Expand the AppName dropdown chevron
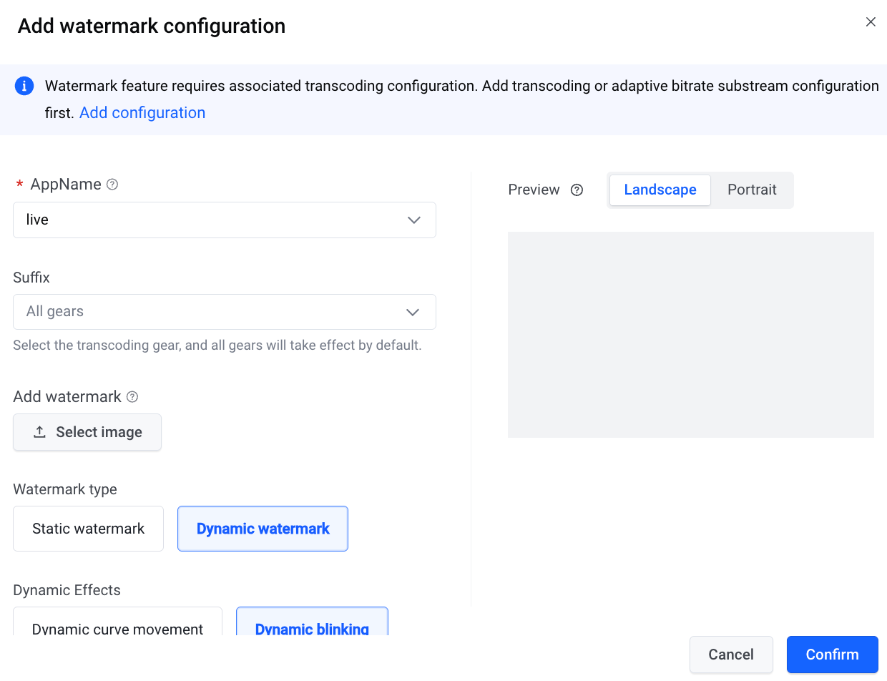This screenshot has width=887, height=681. (x=413, y=220)
